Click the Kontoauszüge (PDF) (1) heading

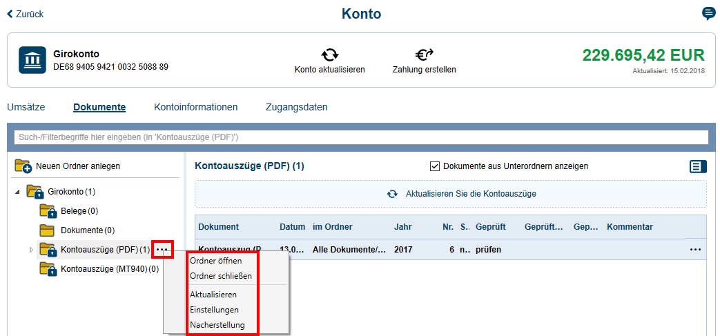pos(249,166)
